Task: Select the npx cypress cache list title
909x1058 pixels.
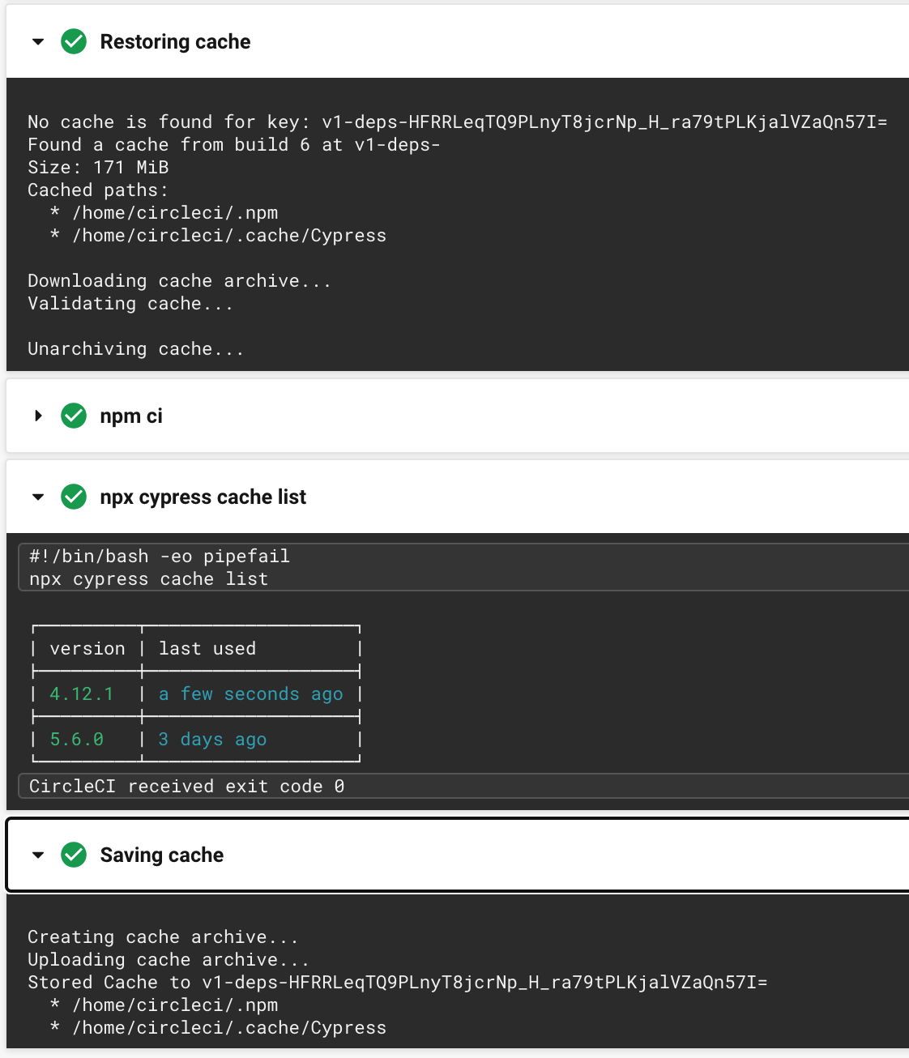Action: tap(203, 497)
